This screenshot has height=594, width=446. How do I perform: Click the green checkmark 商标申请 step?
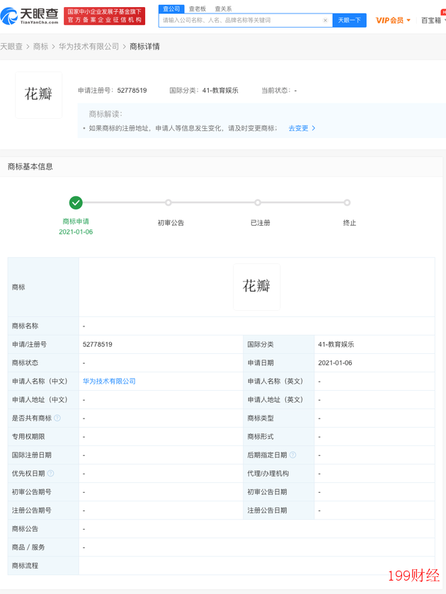coord(76,202)
